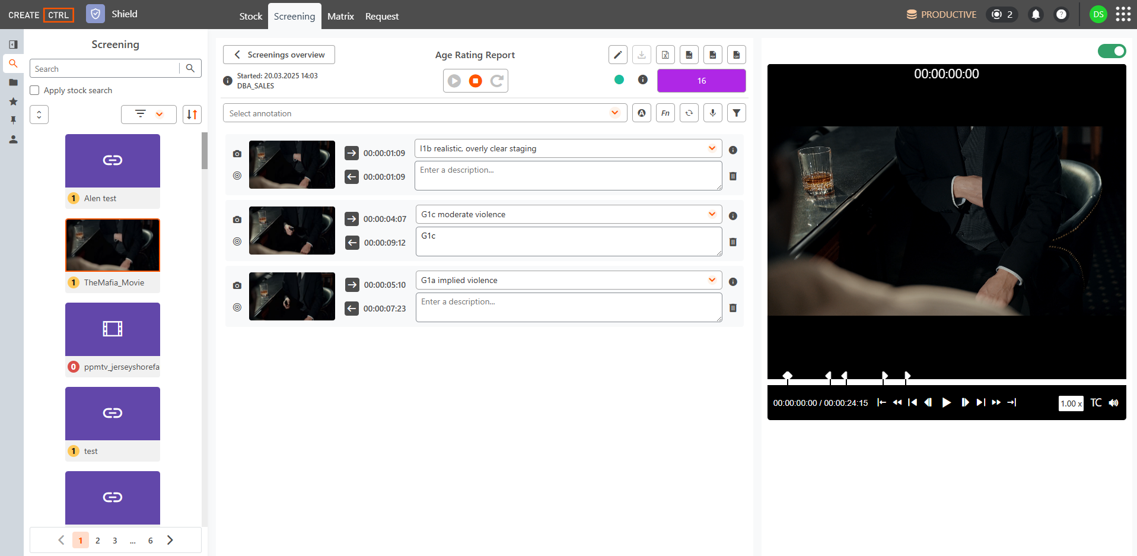Go back to Screenings overview
Screen dimensions: 1137x556
[279, 55]
